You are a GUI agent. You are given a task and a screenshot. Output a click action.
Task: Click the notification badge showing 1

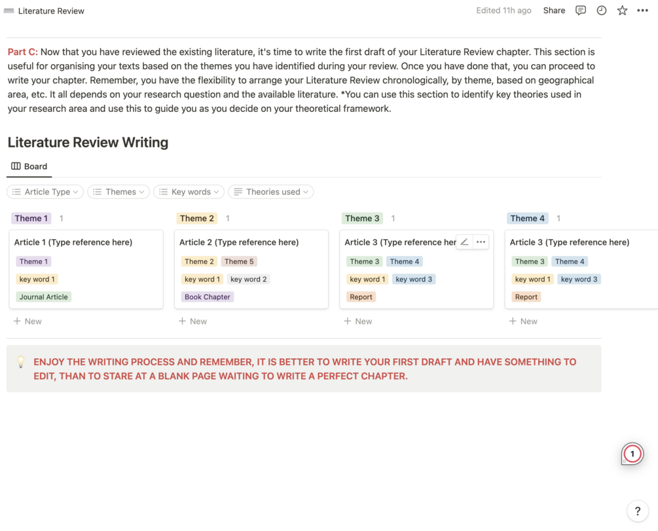632,454
